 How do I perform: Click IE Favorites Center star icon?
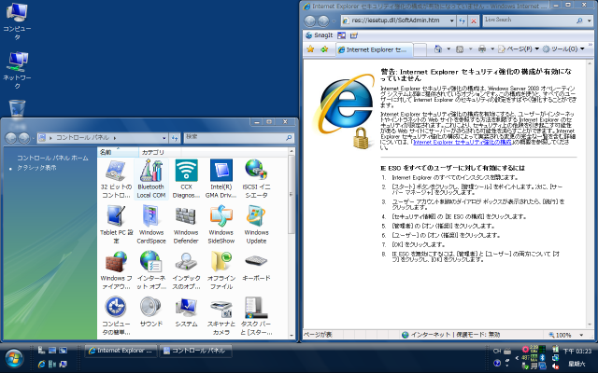[x=311, y=49]
